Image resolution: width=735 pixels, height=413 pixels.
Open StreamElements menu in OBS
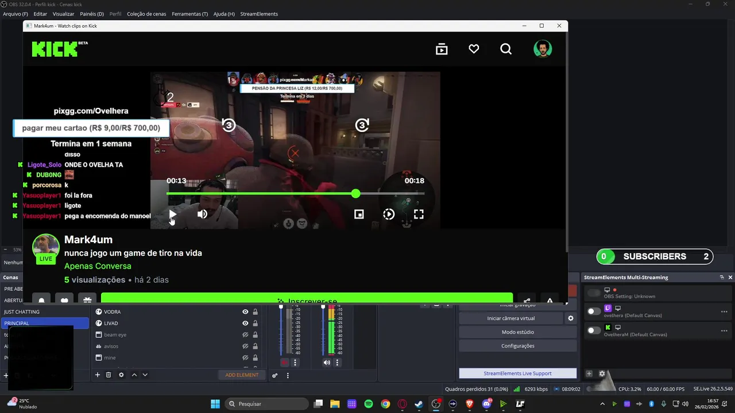(x=259, y=14)
